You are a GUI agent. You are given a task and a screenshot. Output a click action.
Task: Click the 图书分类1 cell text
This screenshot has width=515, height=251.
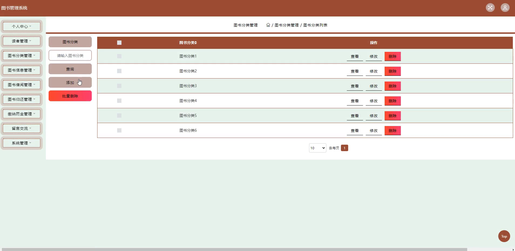[x=188, y=56]
